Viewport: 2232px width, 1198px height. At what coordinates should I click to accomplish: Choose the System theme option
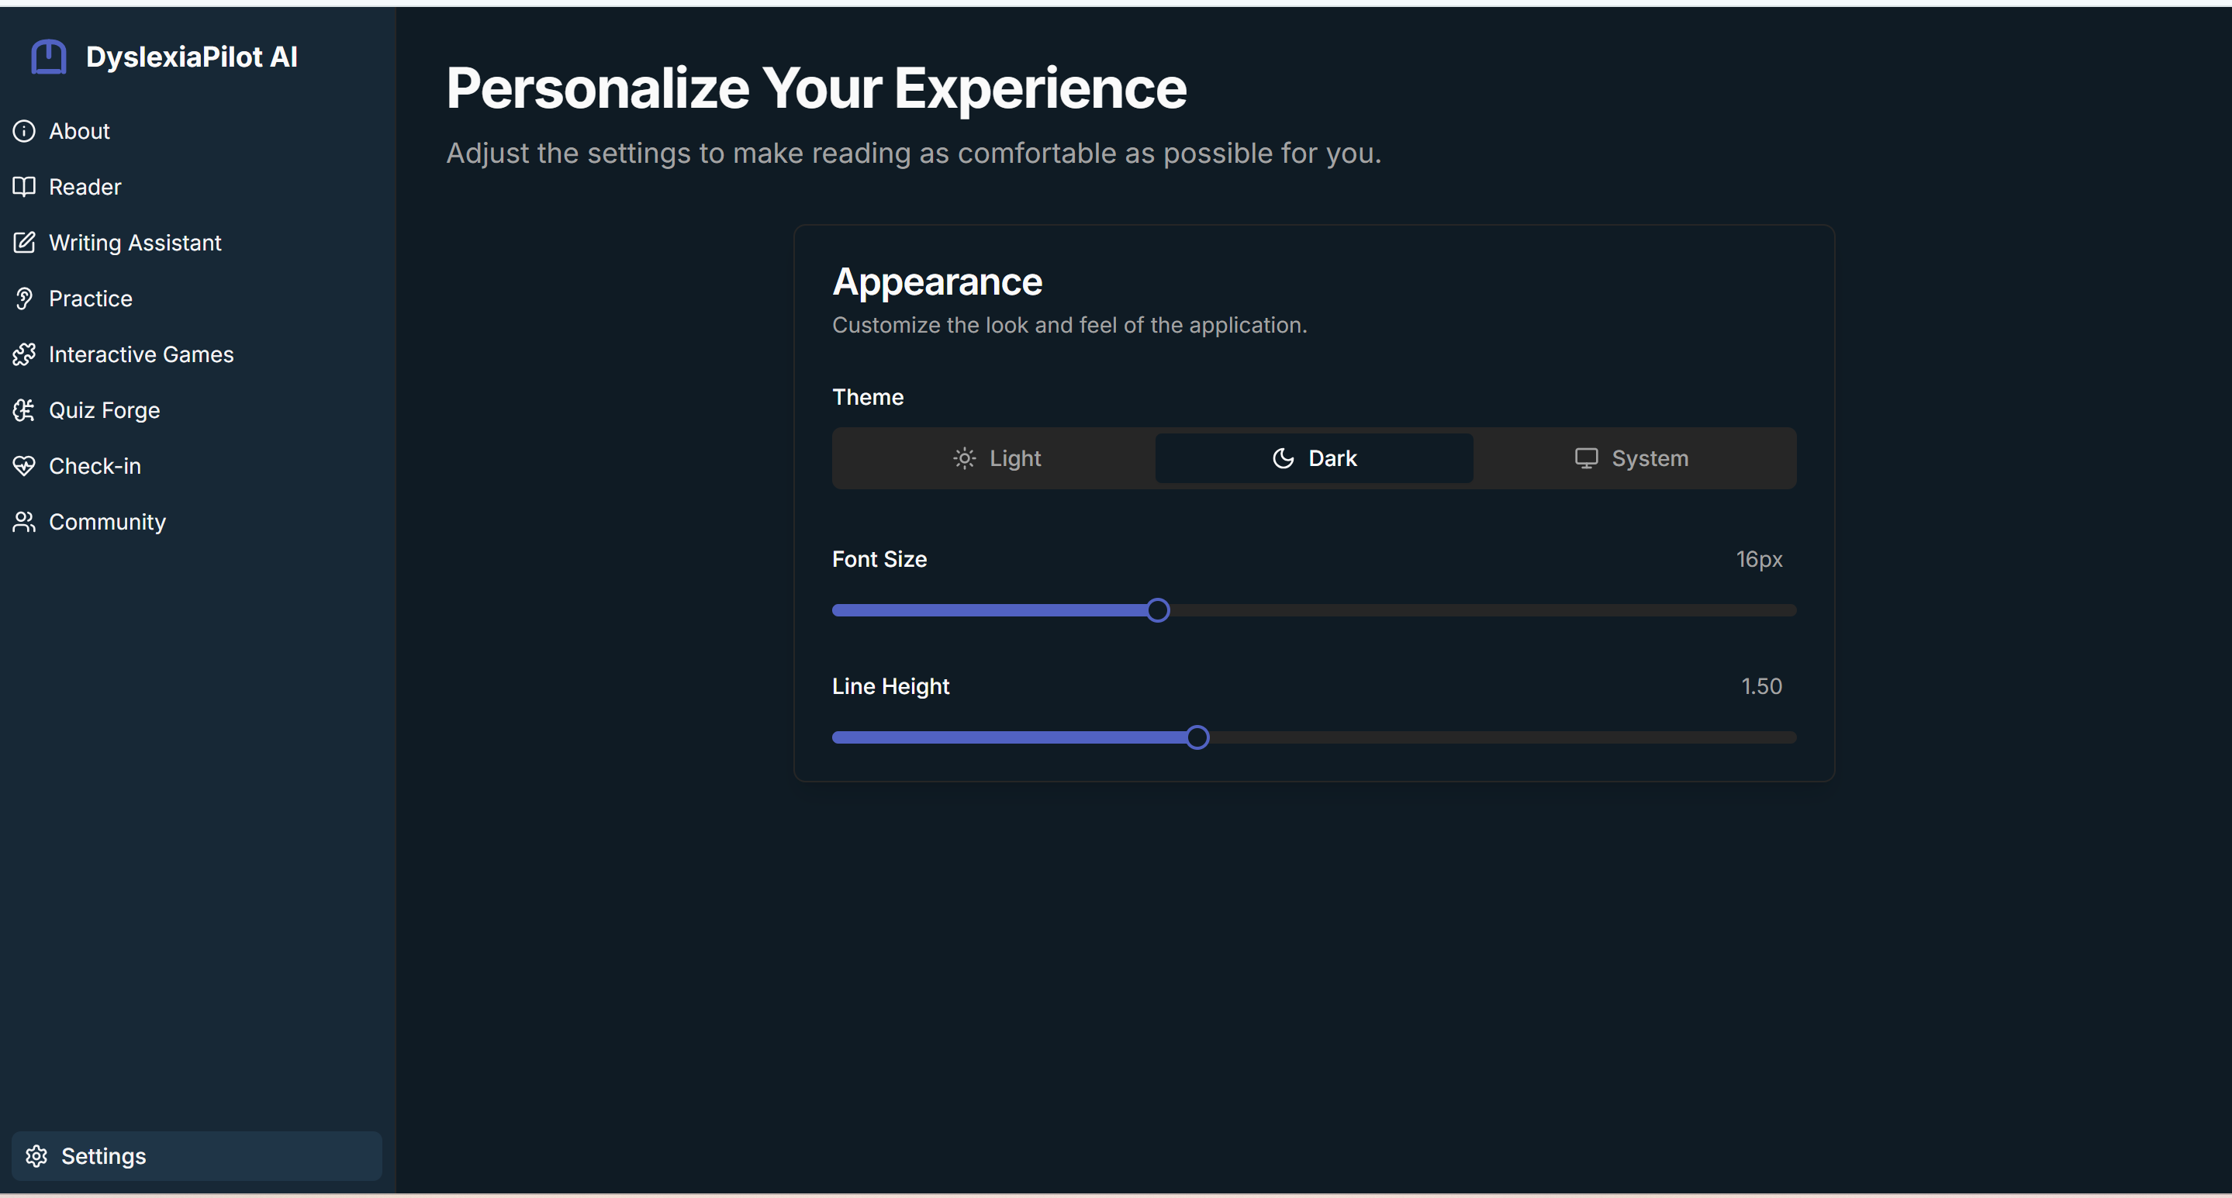1632,458
